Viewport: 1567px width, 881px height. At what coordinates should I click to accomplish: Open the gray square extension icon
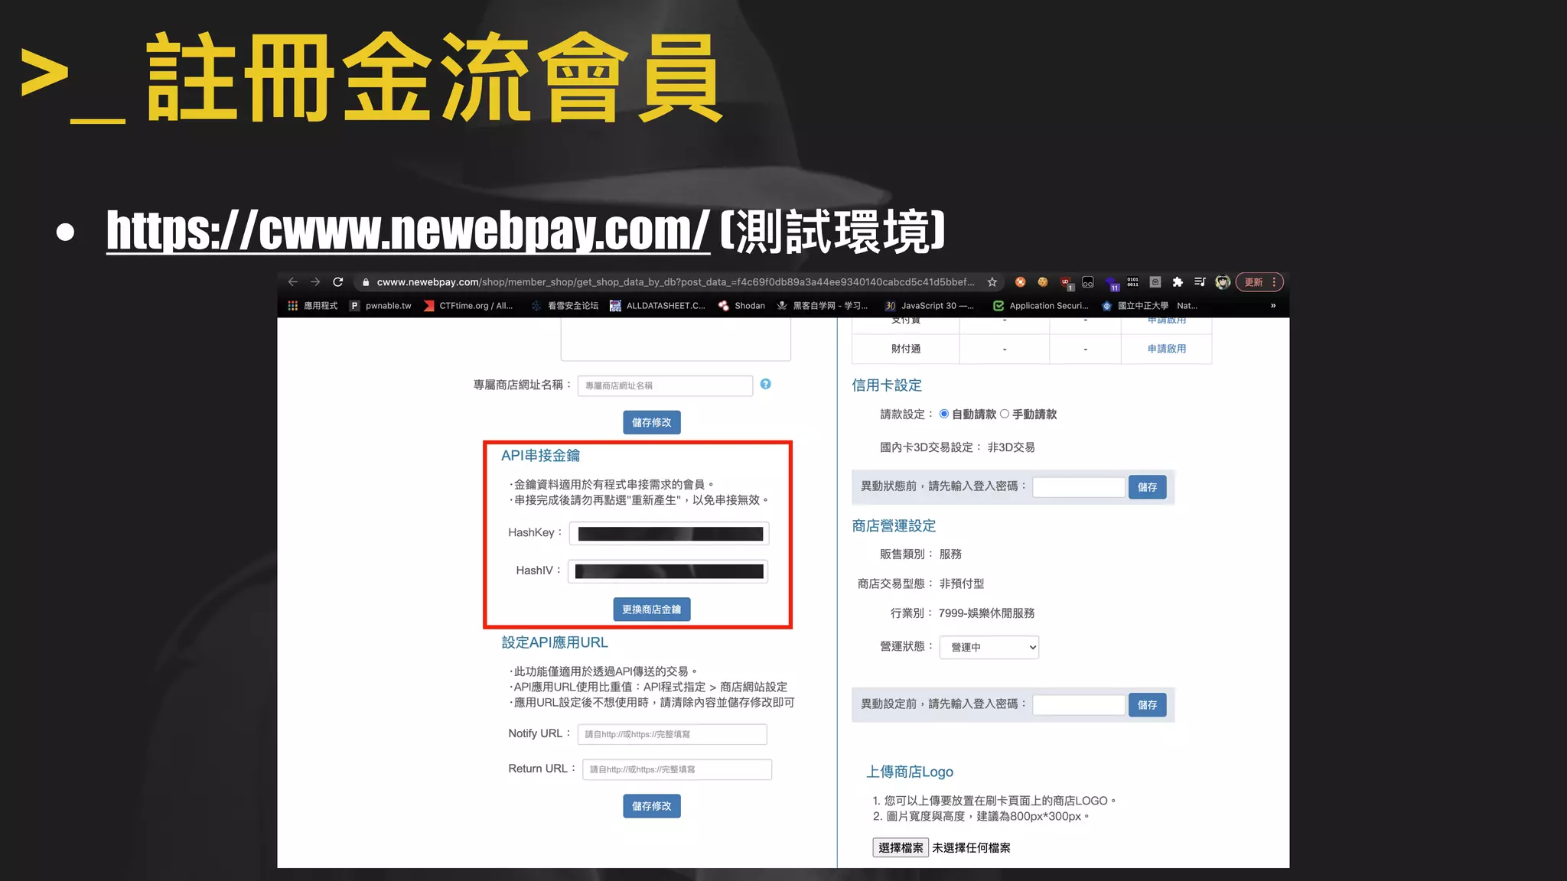(x=1155, y=282)
